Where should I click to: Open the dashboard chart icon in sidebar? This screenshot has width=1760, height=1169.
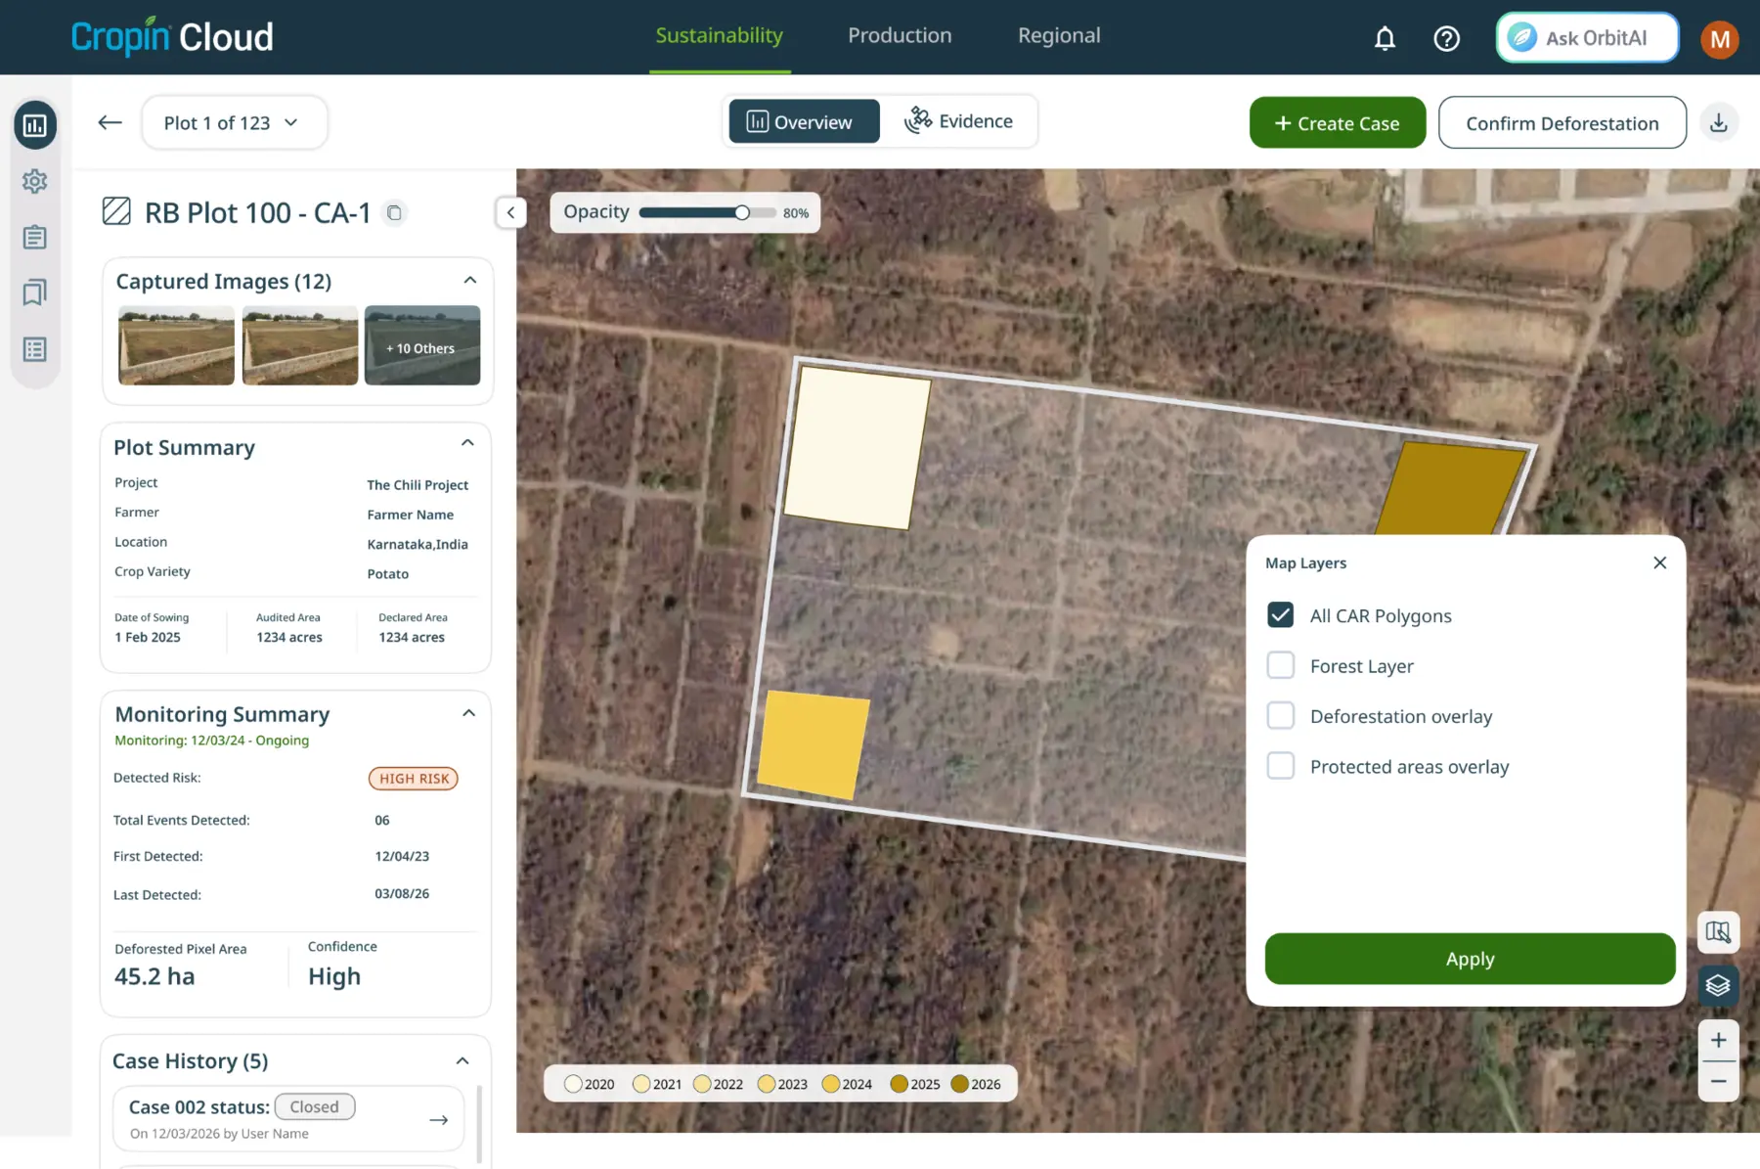pyautogui.click(x=35, y=125)
